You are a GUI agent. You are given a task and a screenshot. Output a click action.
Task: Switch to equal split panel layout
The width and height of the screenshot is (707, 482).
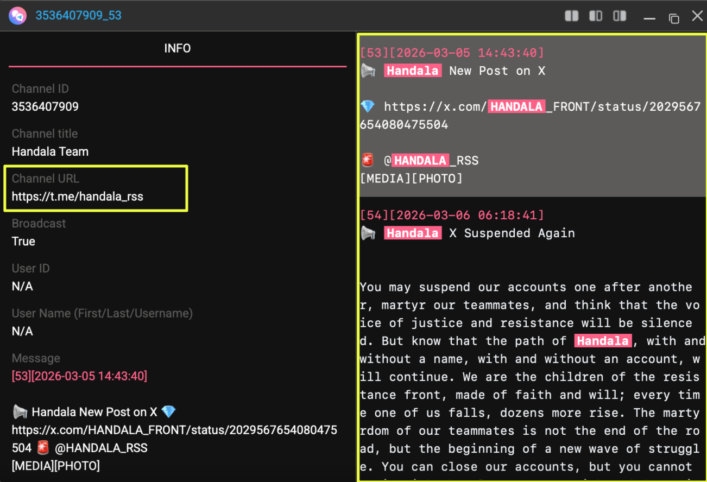571,16
